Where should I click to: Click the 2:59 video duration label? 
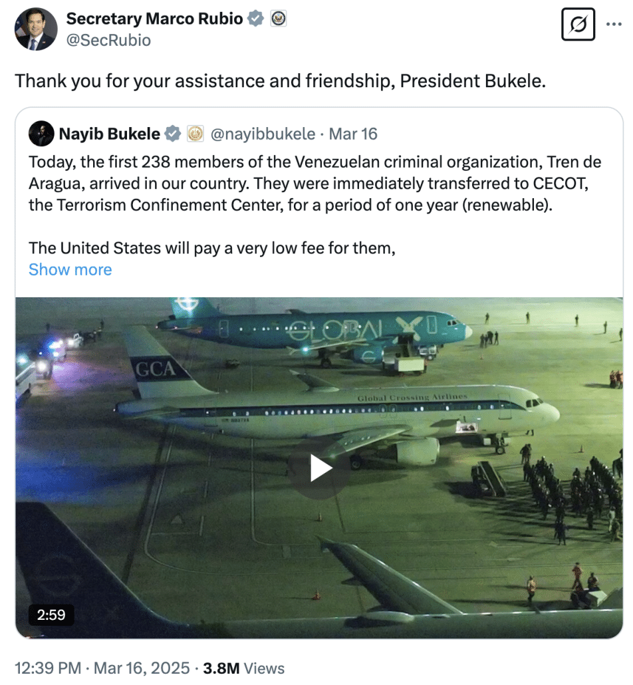(x=51, y=615)
